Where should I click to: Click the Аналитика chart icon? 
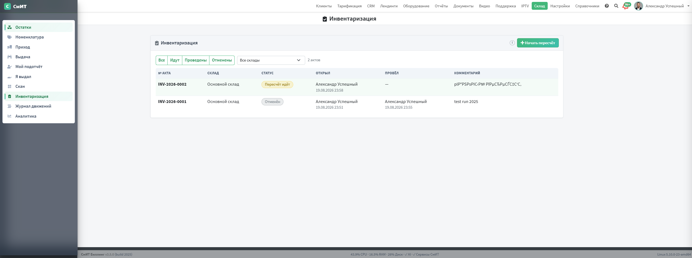(9, 116)
